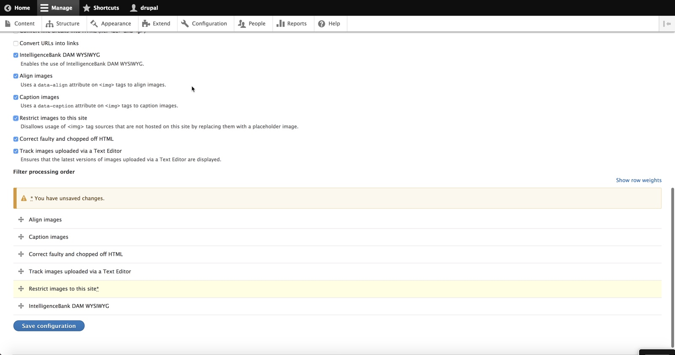This screenshot has width=675, height=355.
Task: Click the drupal user avatar icon
Action: pyautogui.click(x=134, y=8)
